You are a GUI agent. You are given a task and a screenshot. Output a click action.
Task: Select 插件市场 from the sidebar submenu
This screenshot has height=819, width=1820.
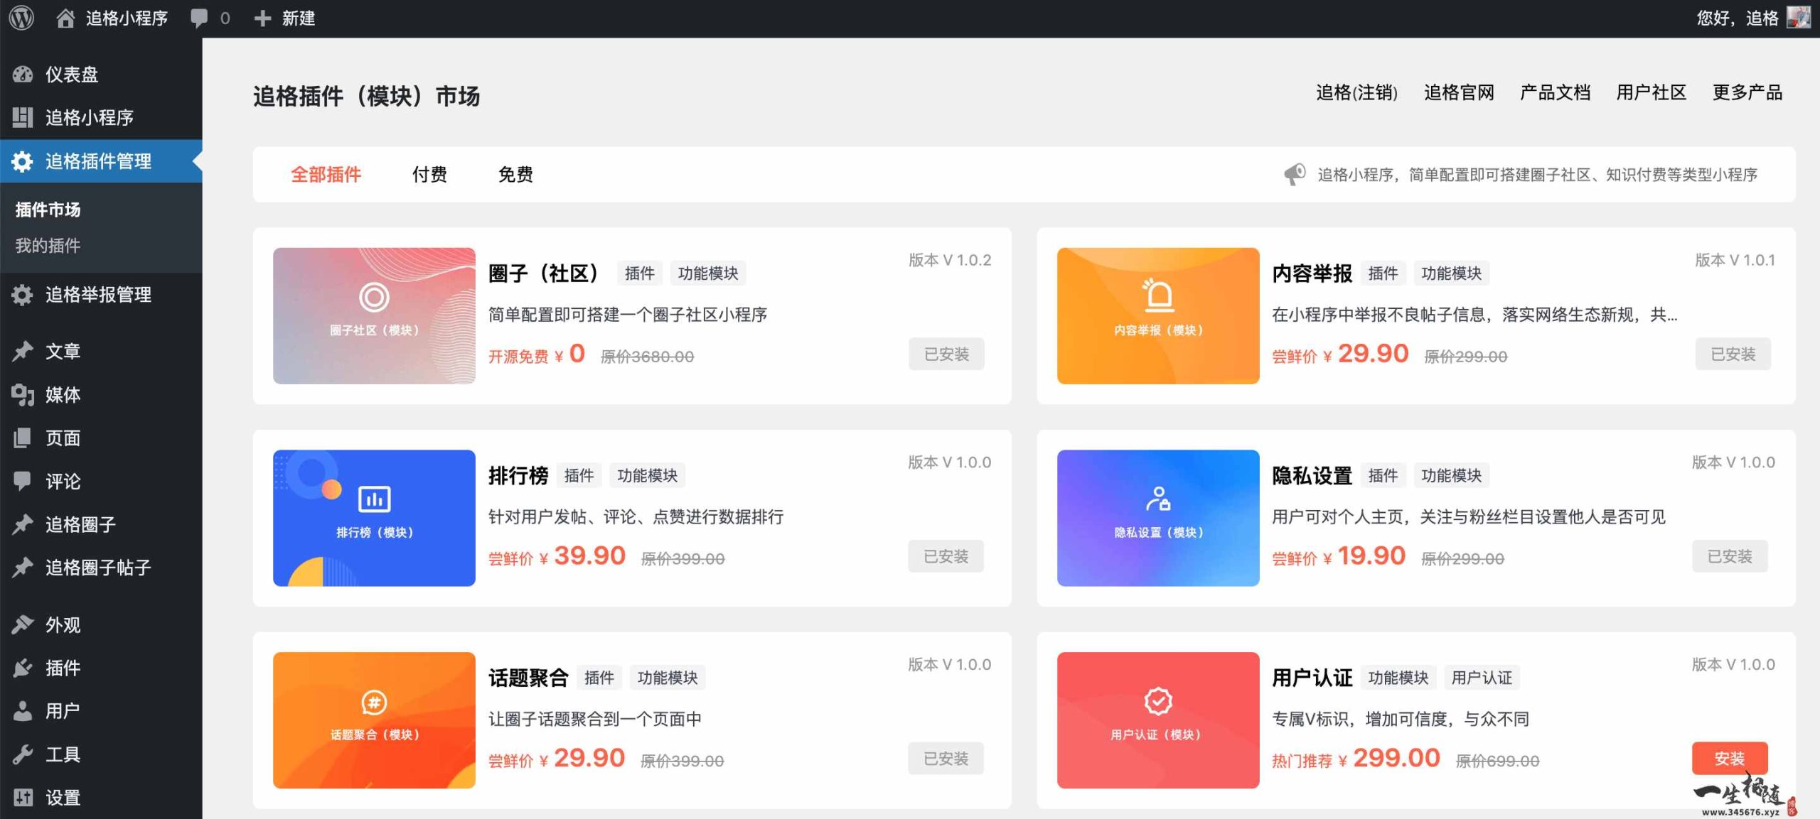(48, 210)
